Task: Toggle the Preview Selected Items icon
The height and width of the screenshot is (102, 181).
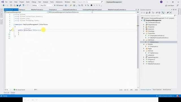Action: click(170, 12)
